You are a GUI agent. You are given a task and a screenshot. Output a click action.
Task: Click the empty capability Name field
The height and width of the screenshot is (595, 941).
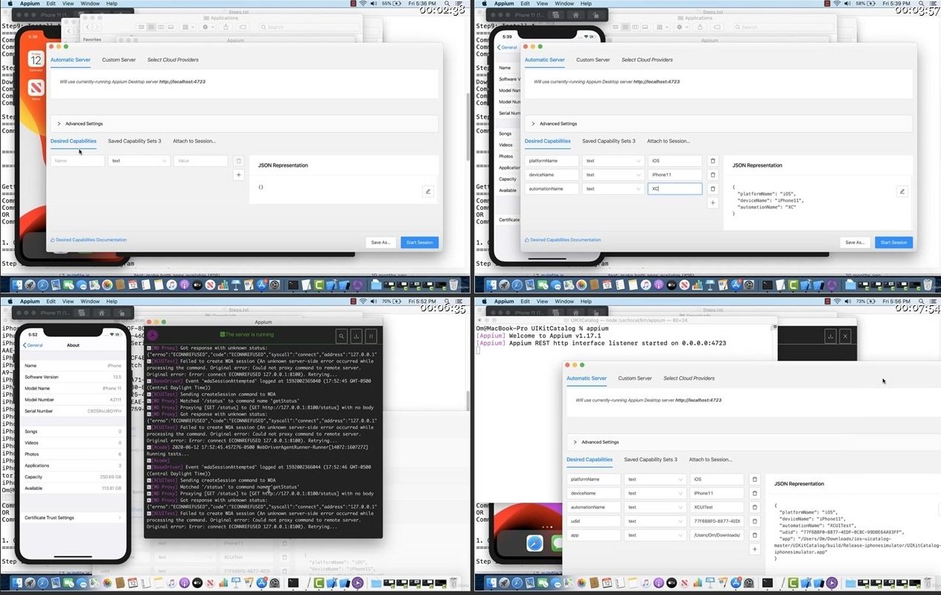pos(77,161)
